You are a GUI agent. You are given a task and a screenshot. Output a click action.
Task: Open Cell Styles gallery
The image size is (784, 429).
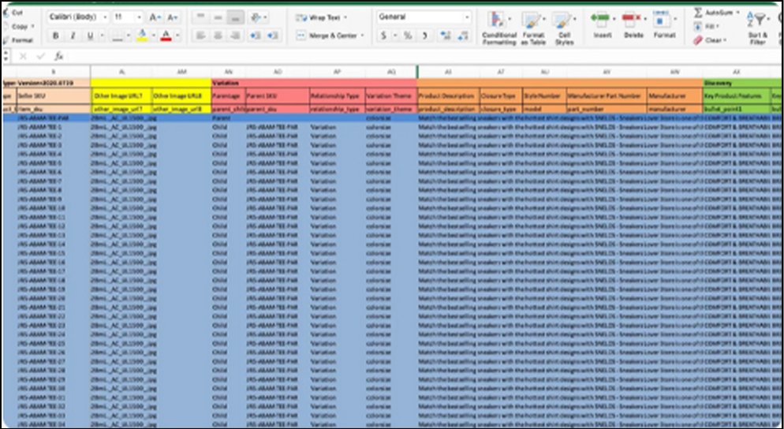coord(563,28)
